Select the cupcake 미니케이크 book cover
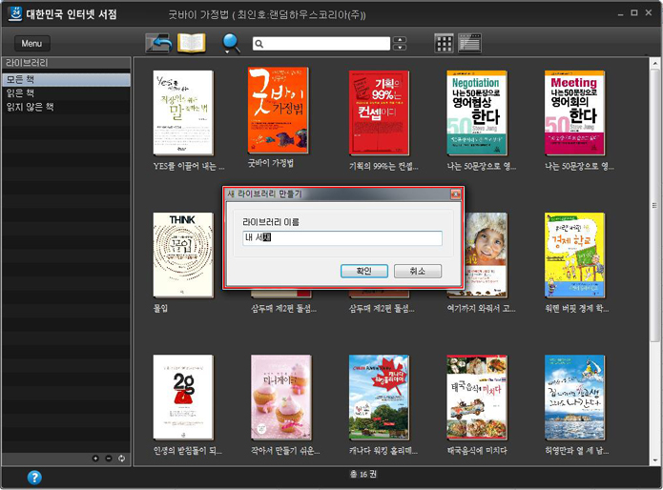The width and height of the screenshot is (663, 490). 281,398
